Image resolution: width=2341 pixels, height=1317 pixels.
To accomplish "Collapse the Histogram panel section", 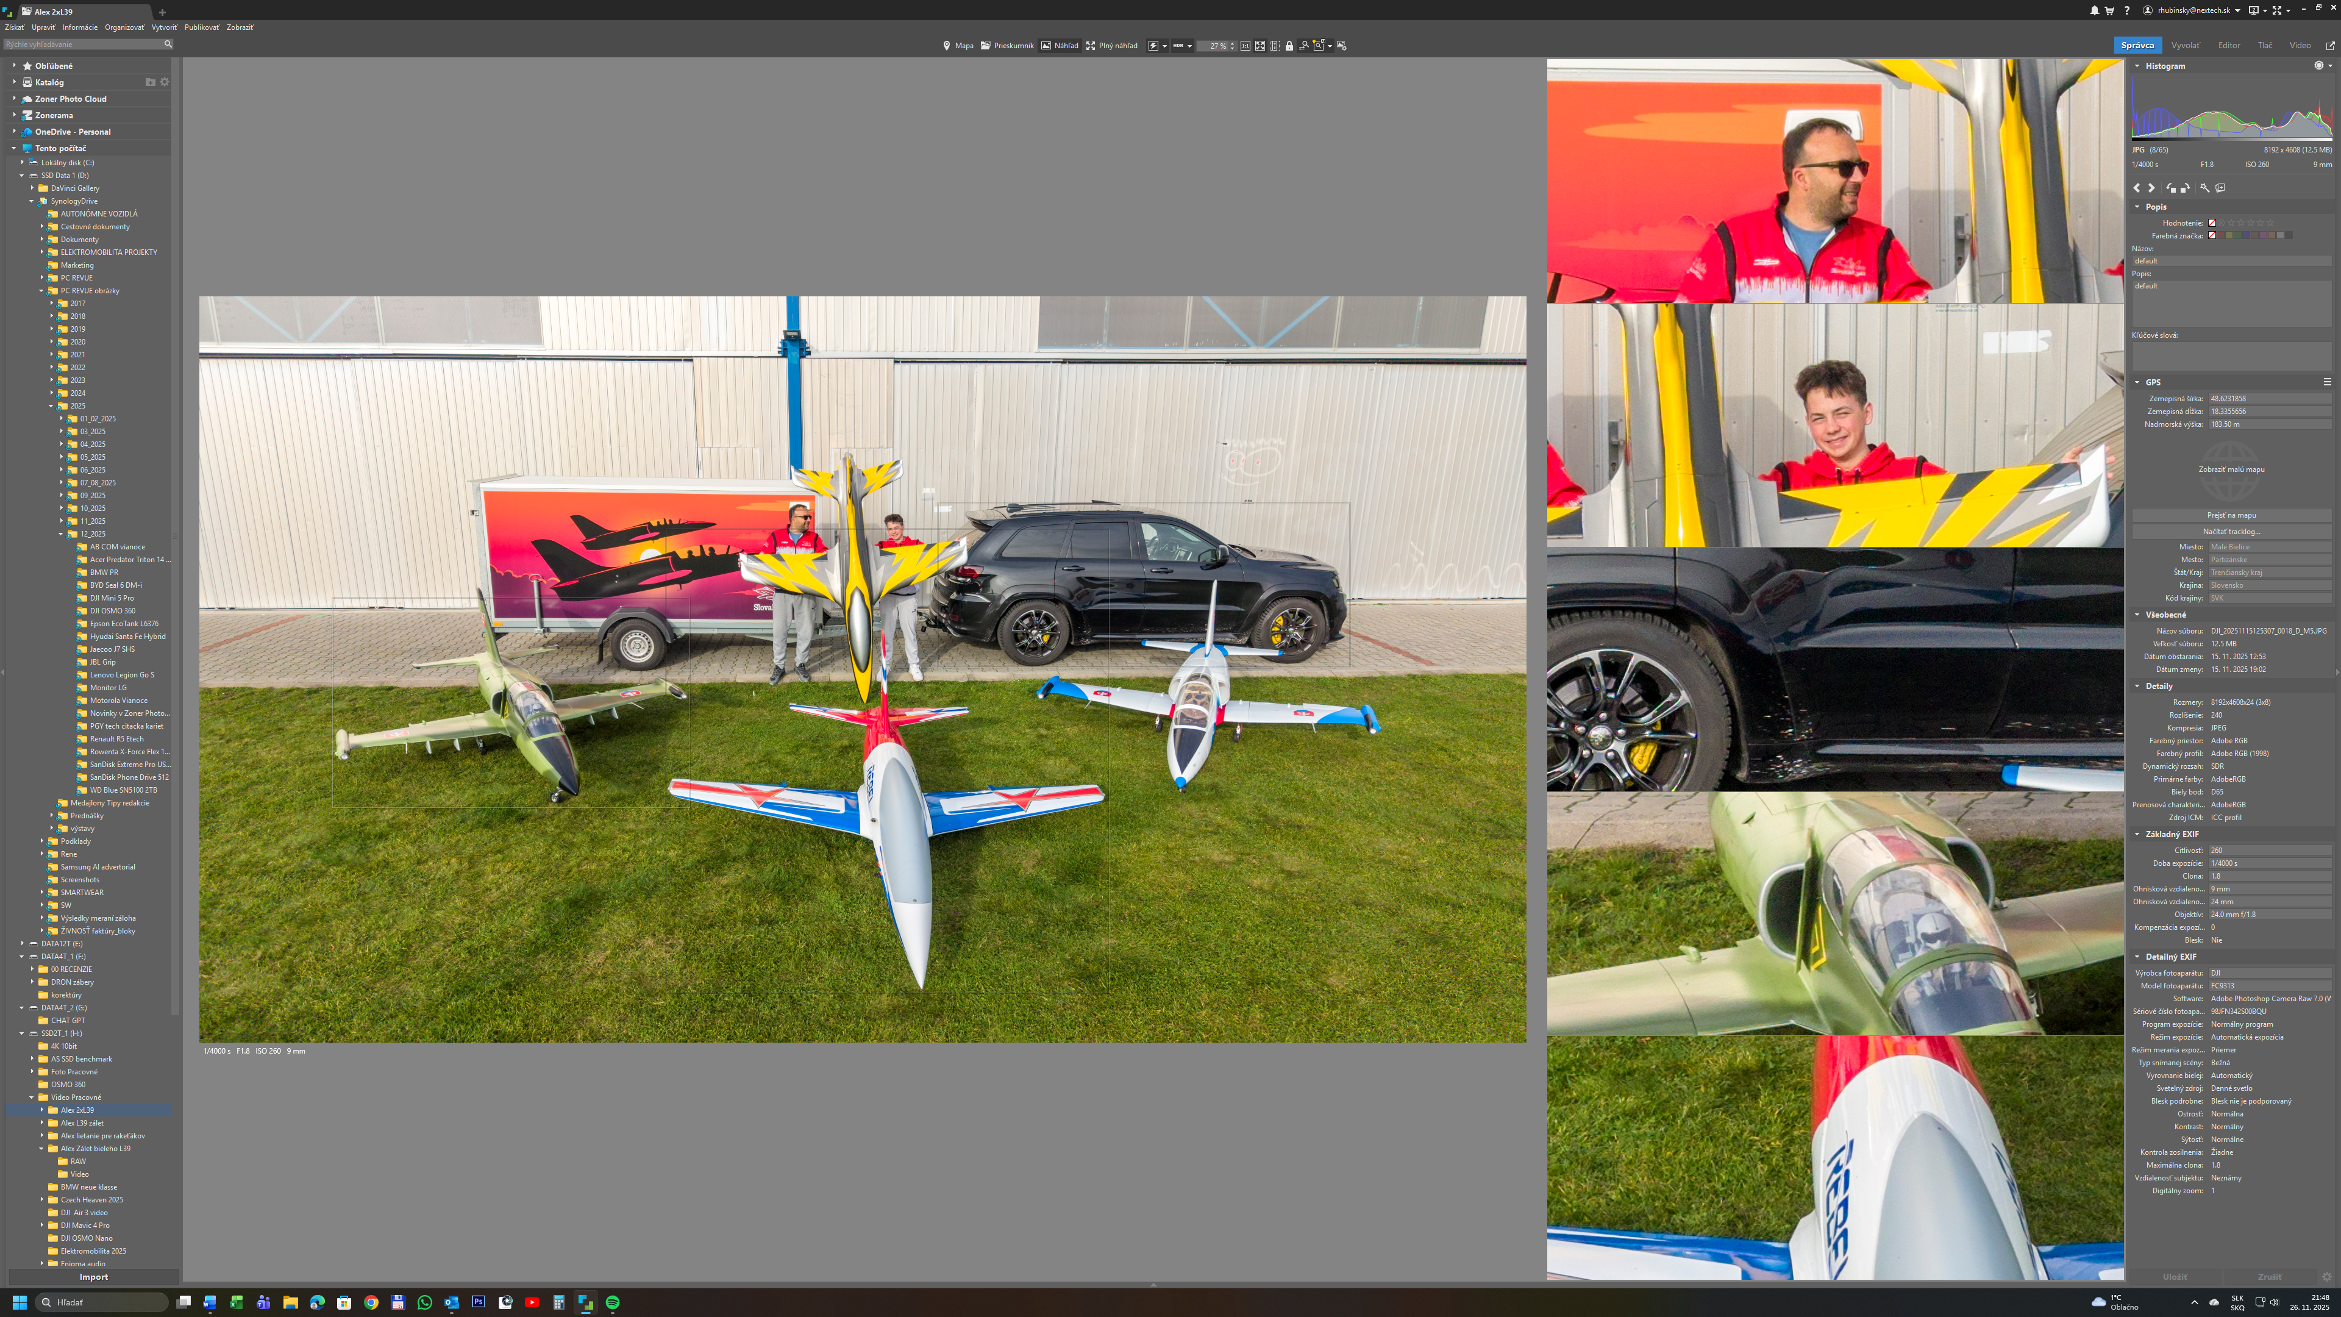I will click(2137, 65).
